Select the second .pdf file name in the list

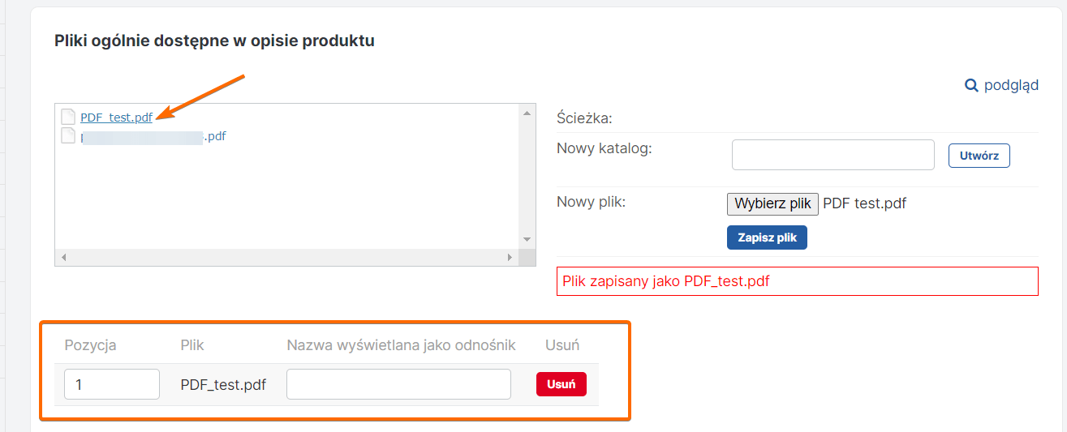153,137
